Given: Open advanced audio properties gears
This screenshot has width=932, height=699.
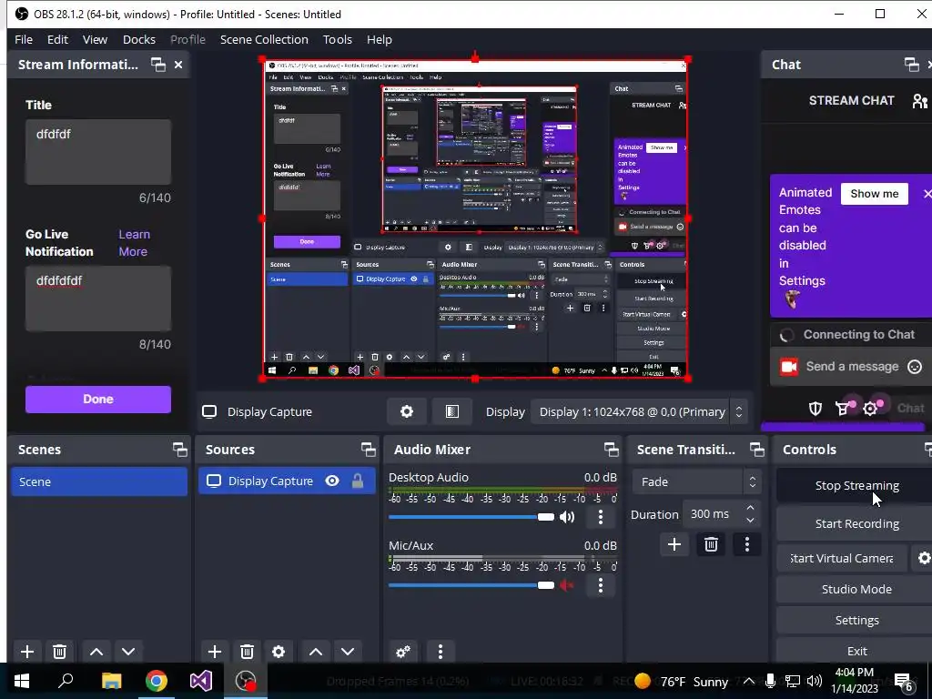Looking at the screenshot, I should pos(403,652).
